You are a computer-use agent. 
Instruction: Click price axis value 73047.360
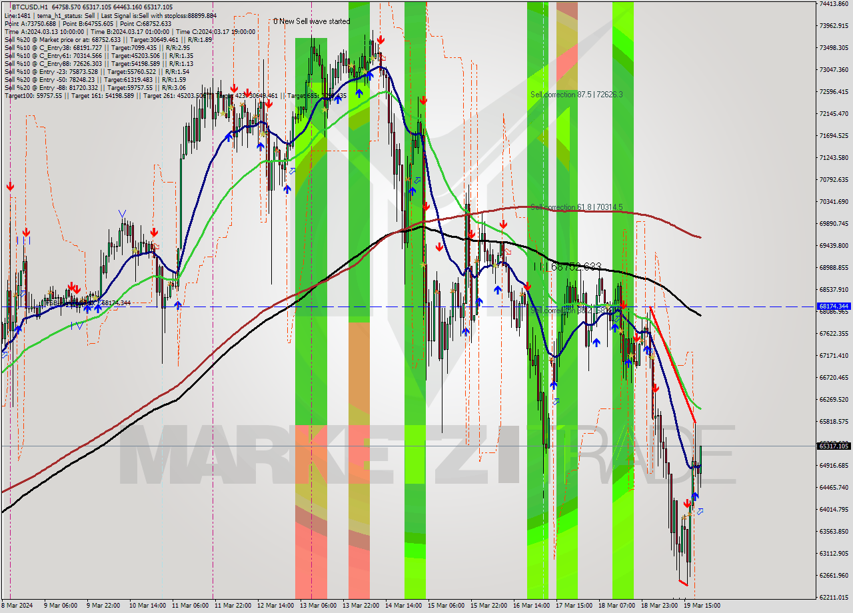(x=833, y=69)
